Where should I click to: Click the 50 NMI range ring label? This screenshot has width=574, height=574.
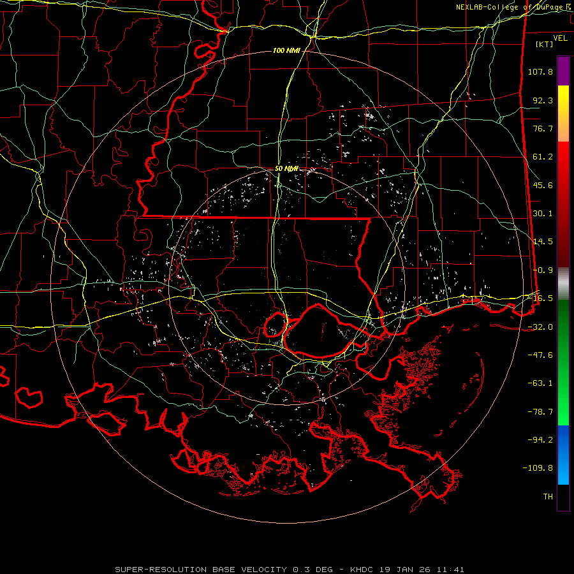coord(286,169)
